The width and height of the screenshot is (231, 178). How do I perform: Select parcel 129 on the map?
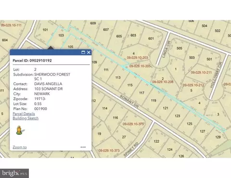point(218,137)
